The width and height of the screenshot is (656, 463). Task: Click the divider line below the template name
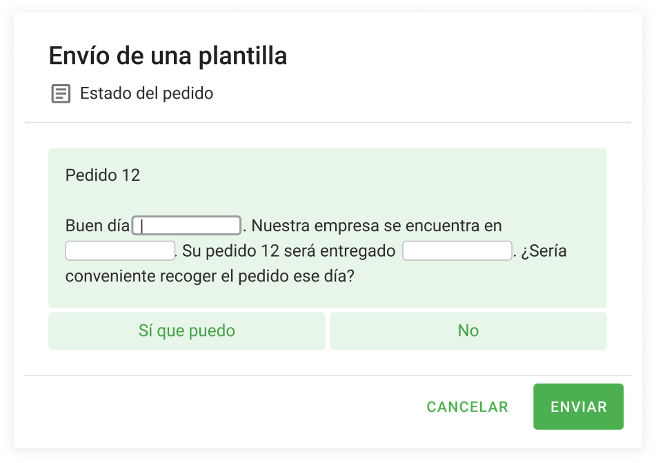pos(328,123)
